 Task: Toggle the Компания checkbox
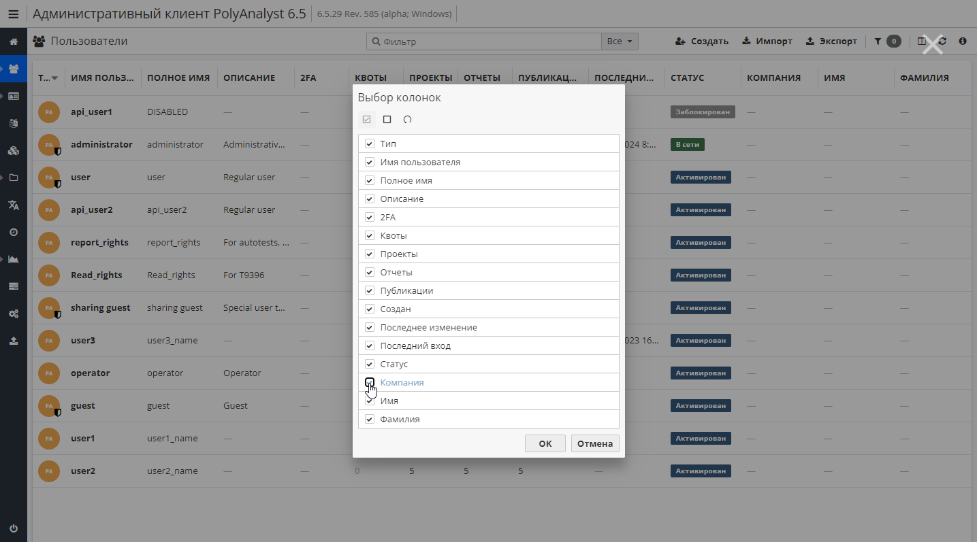coord(370,382)
